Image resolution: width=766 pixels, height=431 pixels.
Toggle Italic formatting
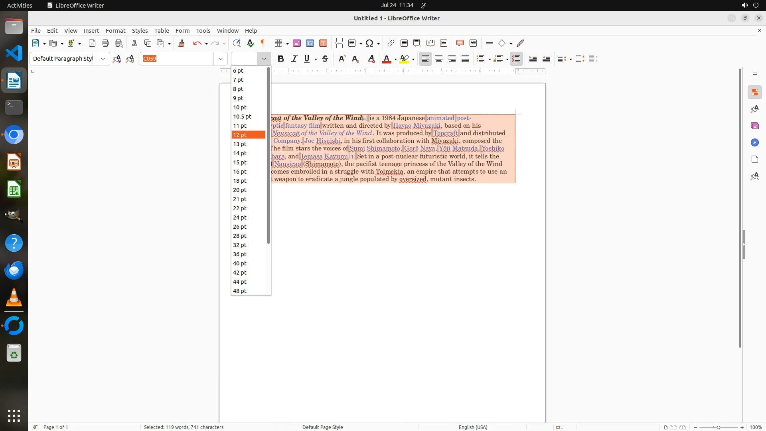tap(294, 59)
